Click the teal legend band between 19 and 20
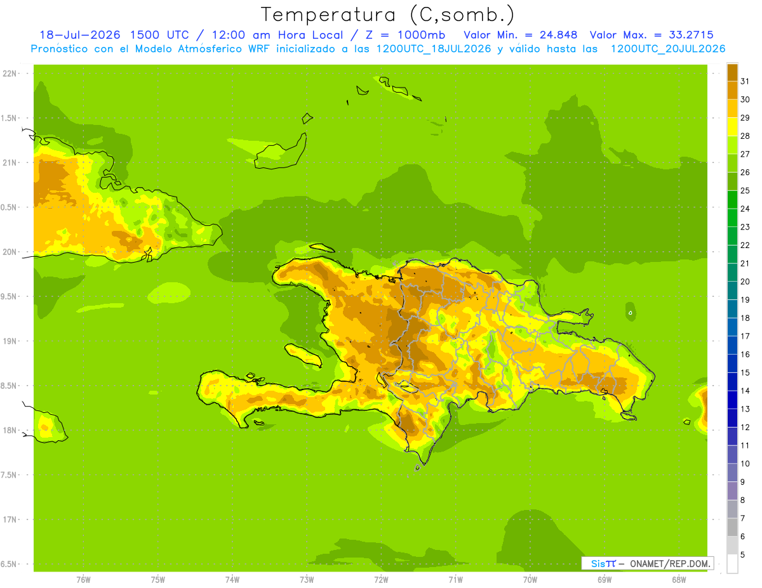 click(x=732, y=290)
